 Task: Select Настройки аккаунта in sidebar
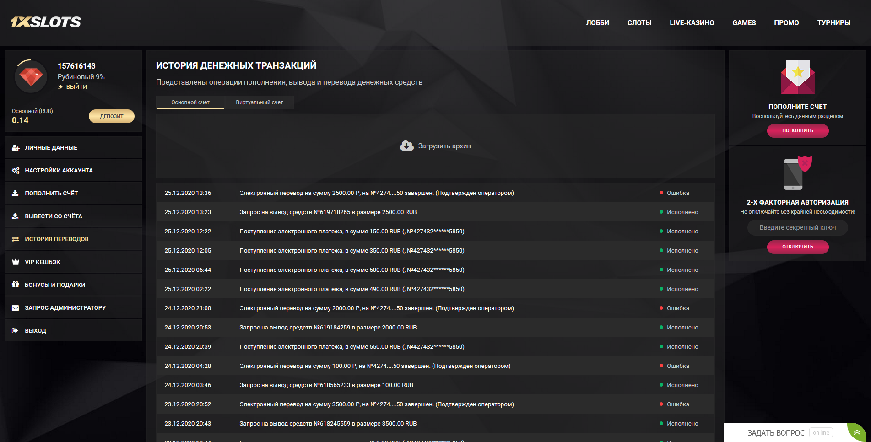coord(59,170)
